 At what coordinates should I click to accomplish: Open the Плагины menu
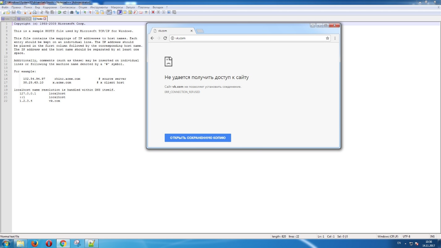point(144,7)
